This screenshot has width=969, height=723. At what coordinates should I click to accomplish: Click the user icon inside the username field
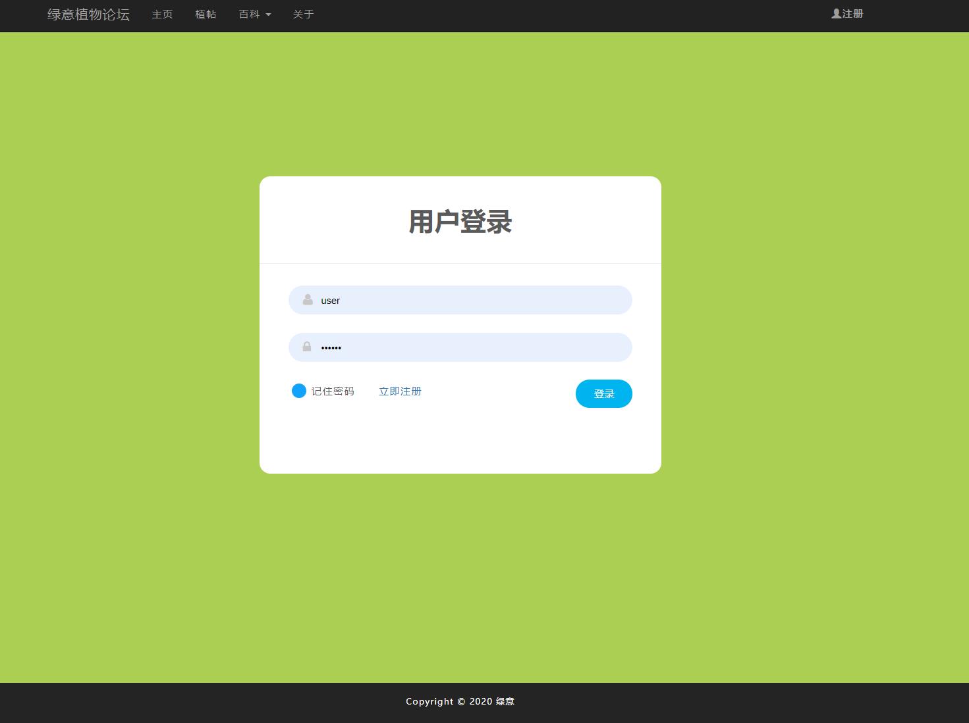tap(306, 300)
